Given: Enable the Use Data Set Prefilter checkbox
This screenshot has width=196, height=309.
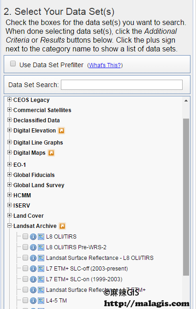Looking at the screenshot, I should coord(13,63).
